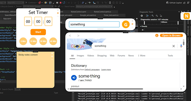Zoom in on the diagnostics timeline

(152, 16)
